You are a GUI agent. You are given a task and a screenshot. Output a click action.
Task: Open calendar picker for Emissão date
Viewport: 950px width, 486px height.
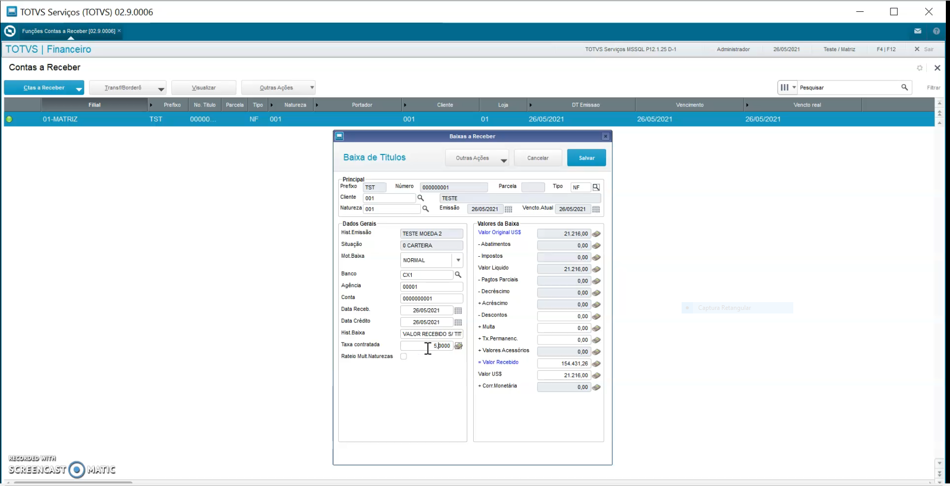[508, 209]
